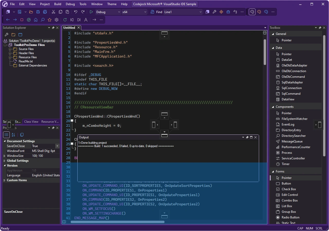Switch to the Class View tab
Image resolution: width=329 pixels, height=231 pixels.
(31, 122)
